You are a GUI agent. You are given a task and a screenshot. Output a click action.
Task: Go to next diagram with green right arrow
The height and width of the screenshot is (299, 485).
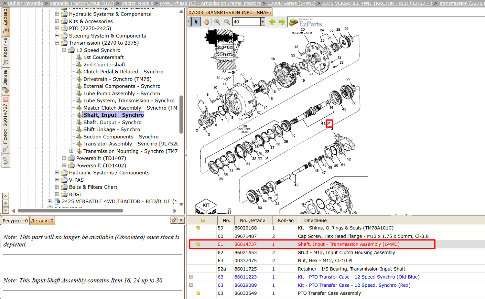pos(282,22)
